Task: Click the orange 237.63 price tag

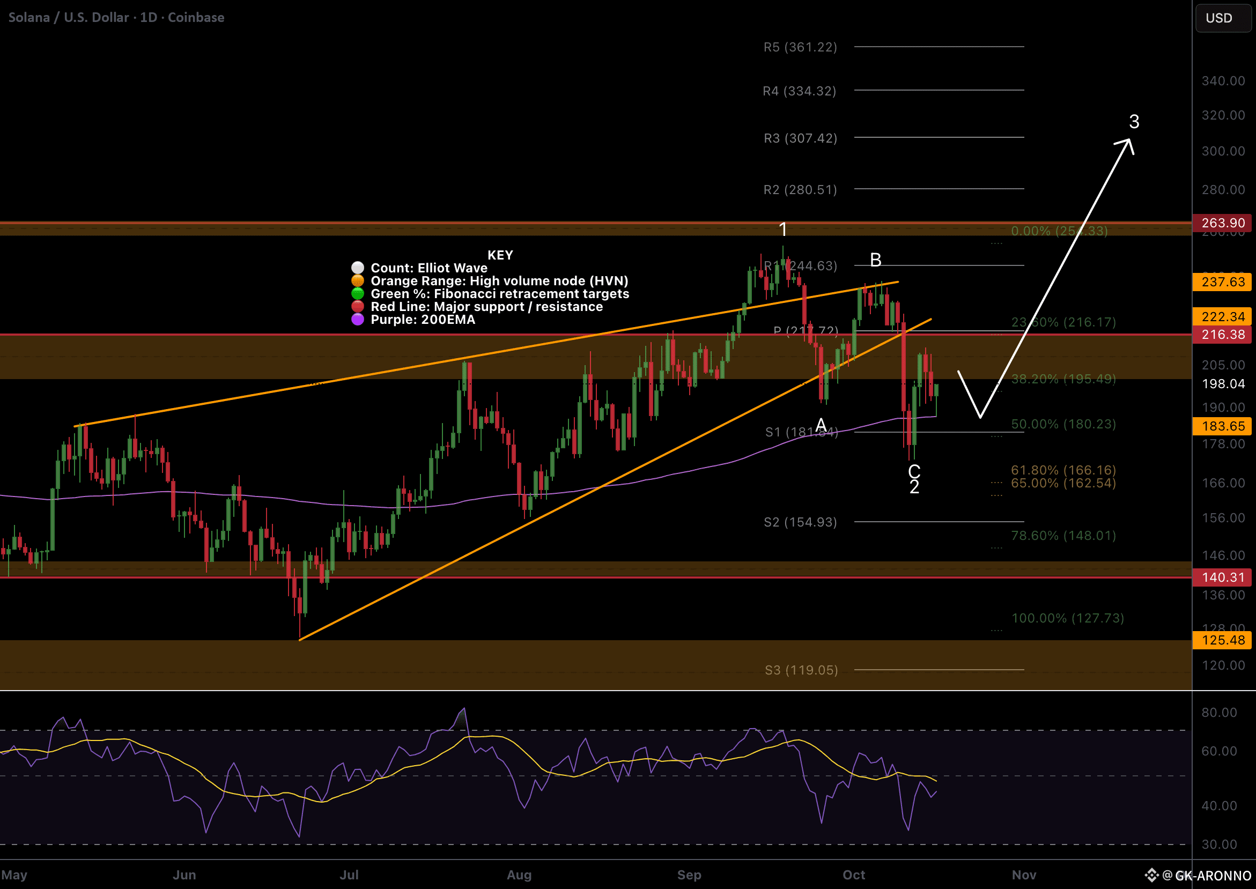Action: tap(1223, 282)
